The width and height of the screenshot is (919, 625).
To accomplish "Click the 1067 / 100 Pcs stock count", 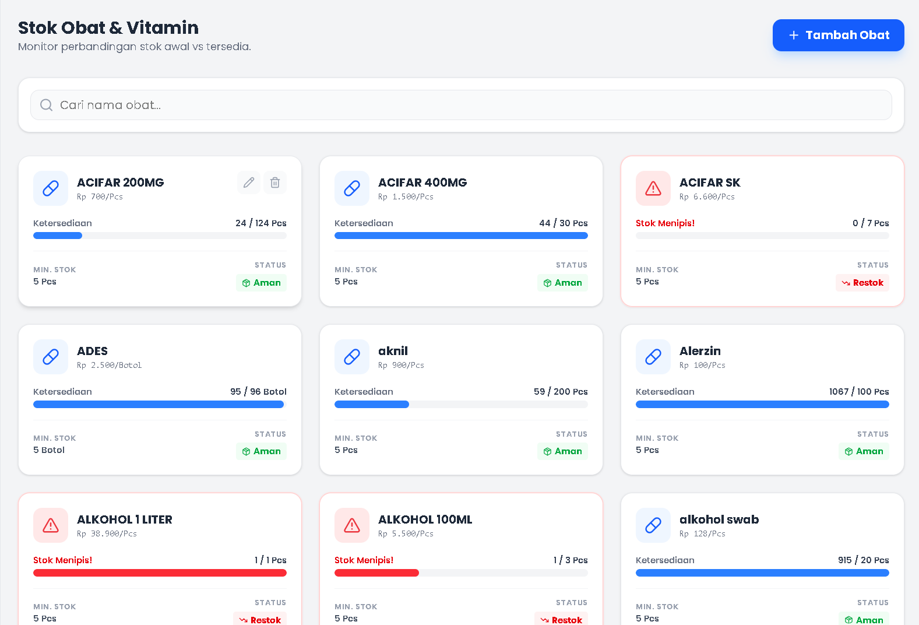I will point(859,392).
